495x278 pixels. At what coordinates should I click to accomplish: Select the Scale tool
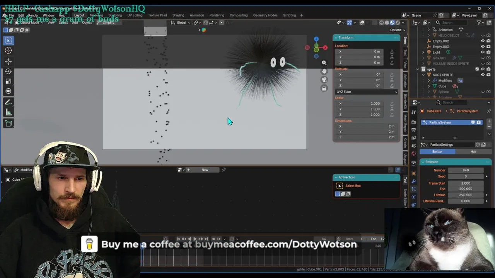point(9,81)
